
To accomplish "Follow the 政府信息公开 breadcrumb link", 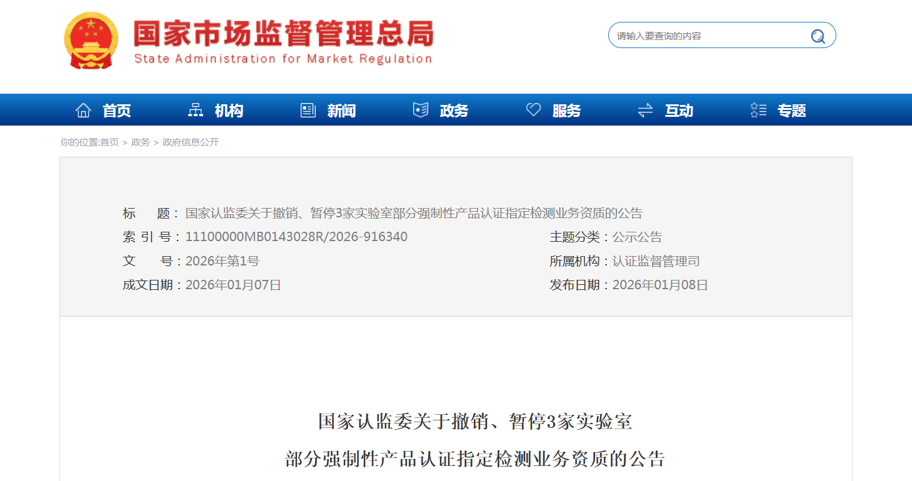I will [191, 142].
